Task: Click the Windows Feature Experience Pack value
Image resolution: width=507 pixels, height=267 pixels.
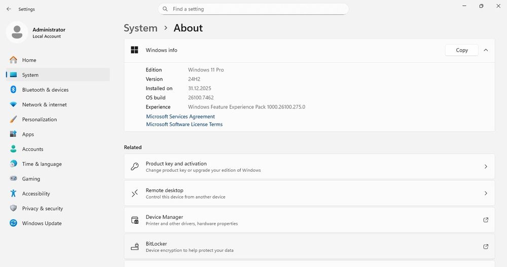Action: [246, 107]
